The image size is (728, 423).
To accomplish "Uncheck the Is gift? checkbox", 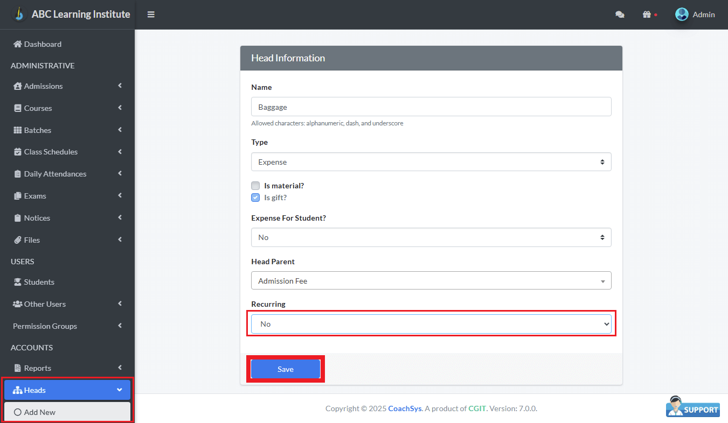I will pyautogui.click(x=255, y=198).
